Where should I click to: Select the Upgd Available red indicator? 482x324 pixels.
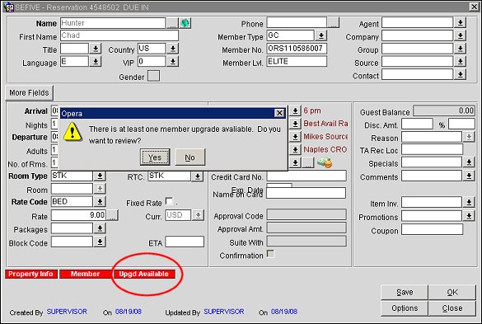[x=144, y=274]
